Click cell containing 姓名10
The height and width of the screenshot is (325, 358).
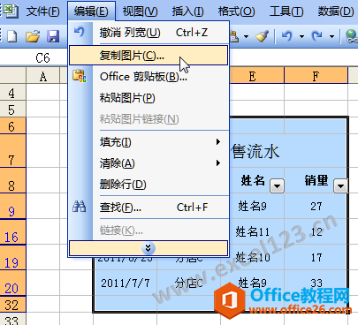[252, 258]
